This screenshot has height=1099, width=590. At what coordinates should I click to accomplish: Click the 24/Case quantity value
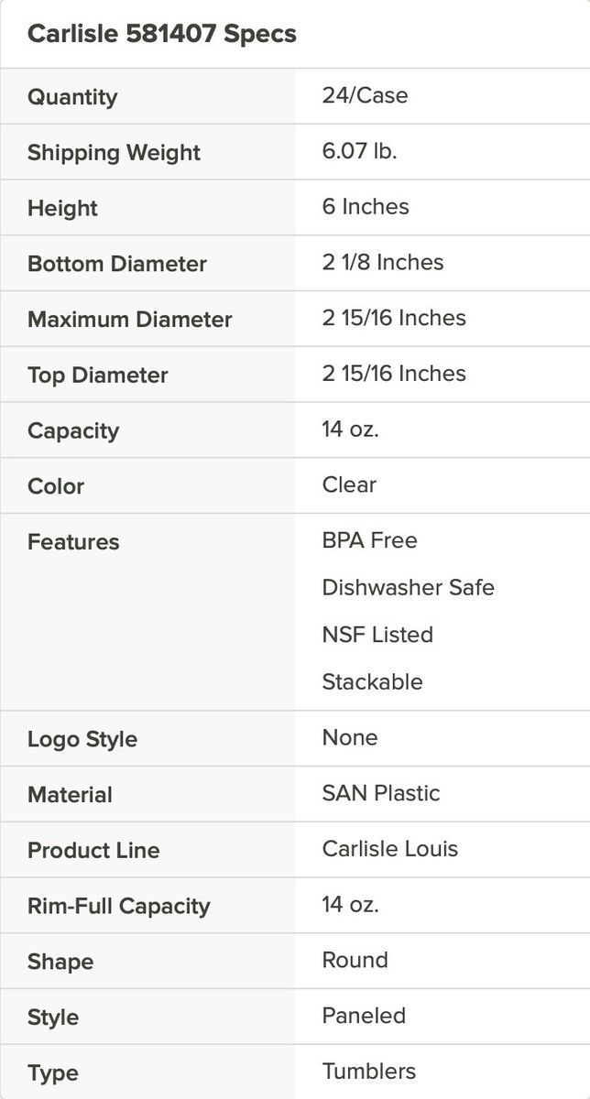365,95
